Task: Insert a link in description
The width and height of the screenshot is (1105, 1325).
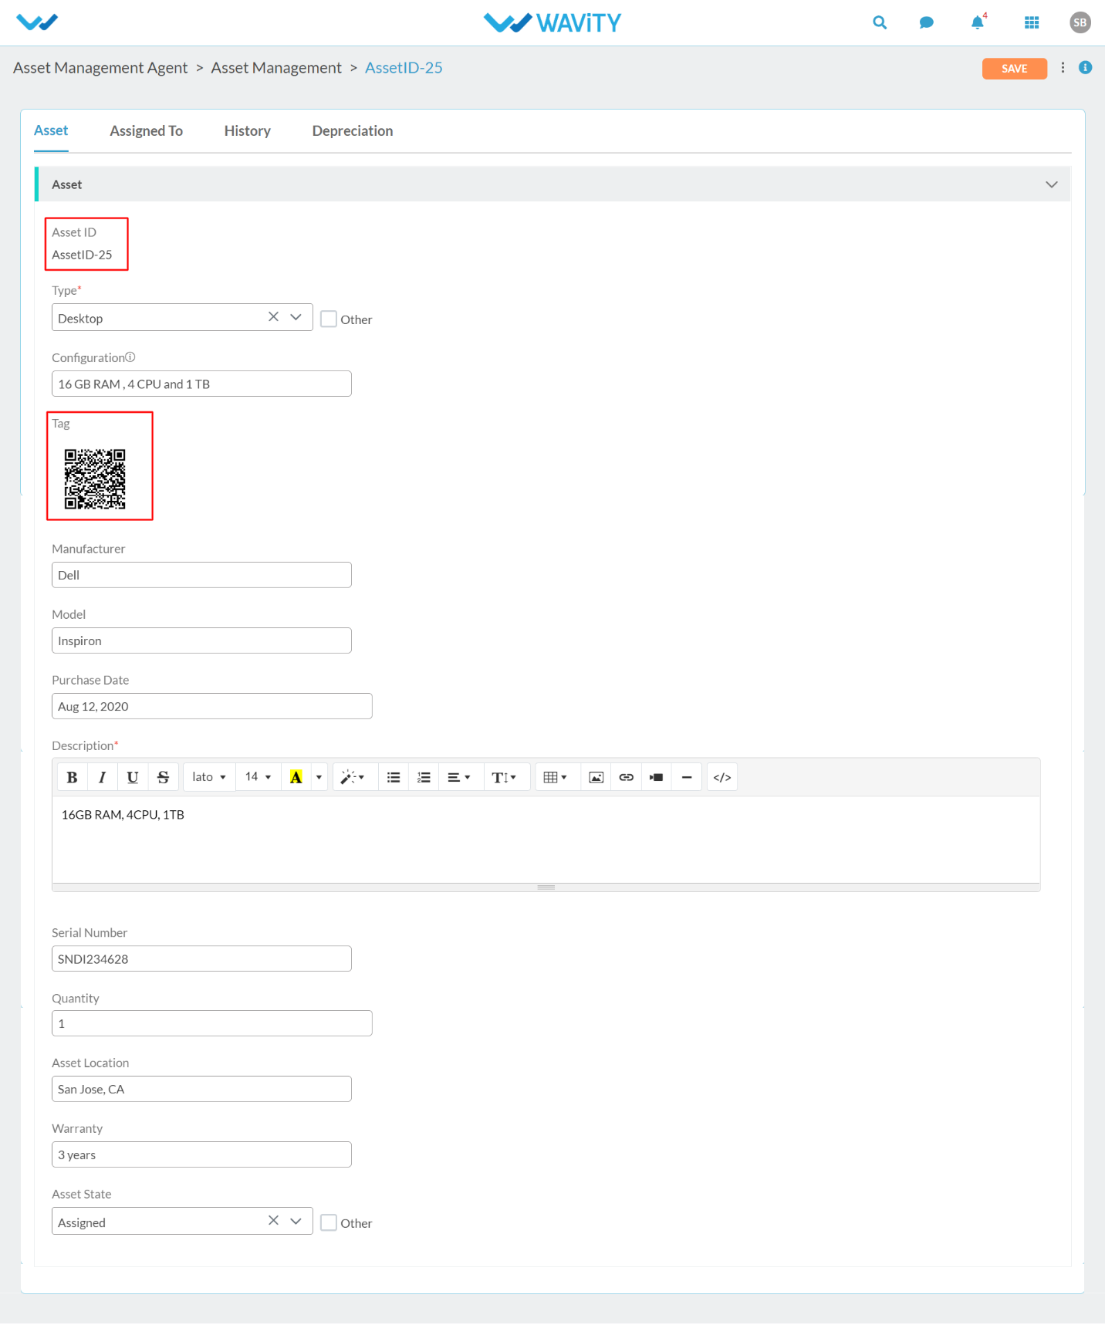Action: [627, 777]
